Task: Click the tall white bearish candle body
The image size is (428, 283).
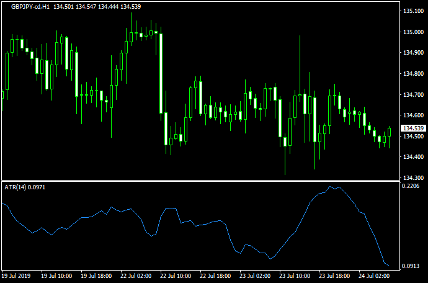Action: pyautogui.click(x=161, y=73)
